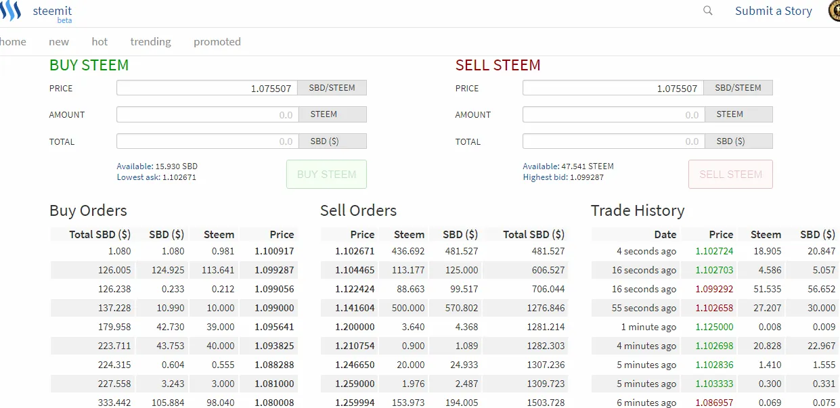Screen dimensions: 840x408
Task: Click the BUY STEEM button
Action: (326, 174)
